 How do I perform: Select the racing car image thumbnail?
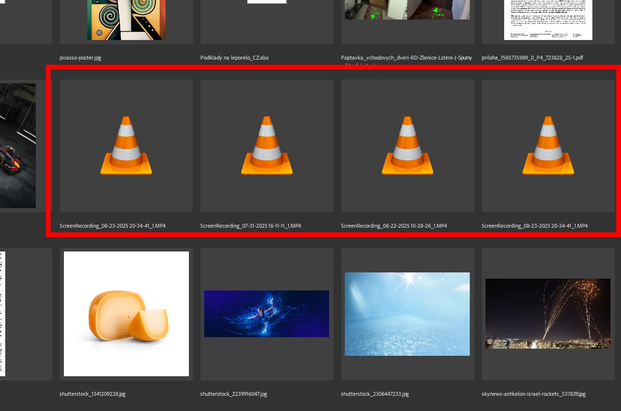18,146
